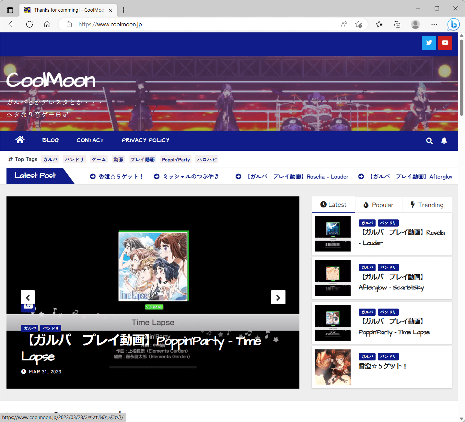Open PRIVACY POLICY menu item

[x=145, y=140]
